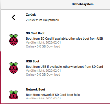Click the Betriebssystem dialog header
The height and width of the screenshot is (104, 110).
[x=83, y=4]
